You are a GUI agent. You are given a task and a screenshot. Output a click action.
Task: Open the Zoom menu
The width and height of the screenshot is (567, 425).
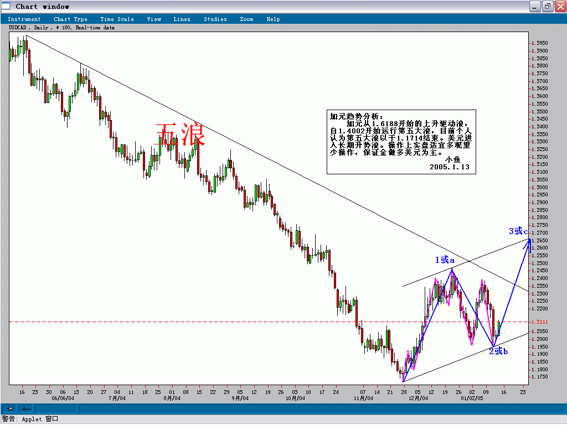246,19
